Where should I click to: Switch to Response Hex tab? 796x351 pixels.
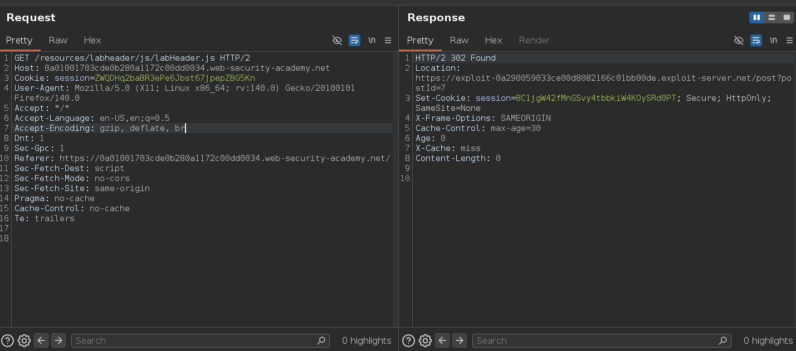[x=494, y=40]
